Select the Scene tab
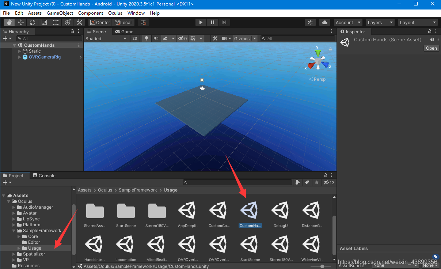The height and width of the screenshot is (269, 441). [96, 31]
